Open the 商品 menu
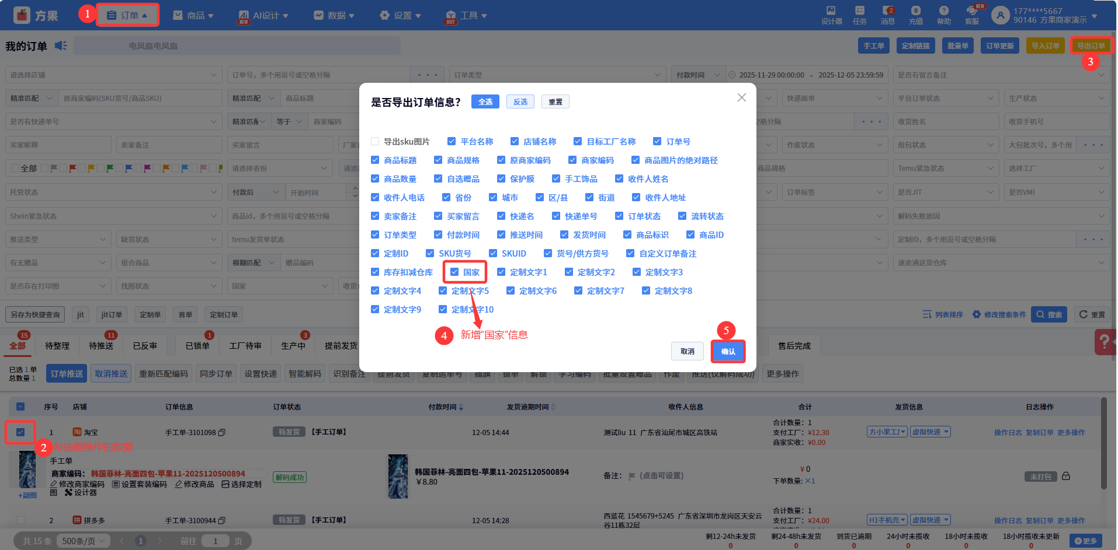Screen dimensions: 1118x550 (193, 15)
